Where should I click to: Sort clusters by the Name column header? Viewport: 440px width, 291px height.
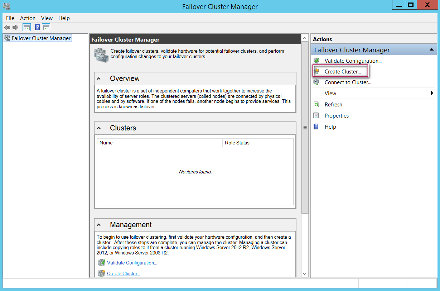(x=160, y=143)
